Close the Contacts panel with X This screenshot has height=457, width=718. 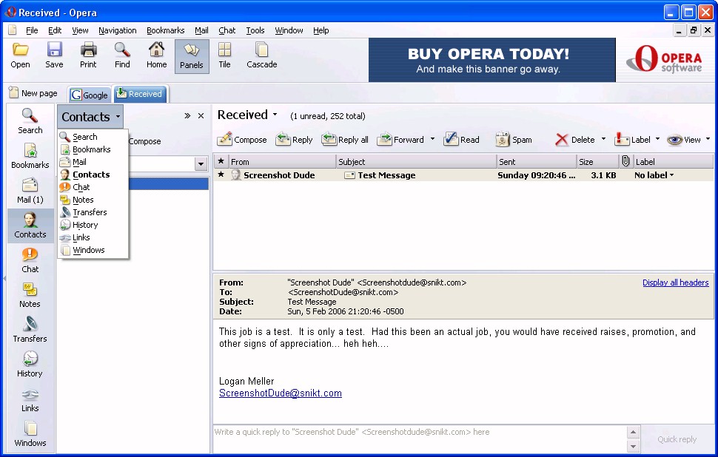click(x=201, y=116)
